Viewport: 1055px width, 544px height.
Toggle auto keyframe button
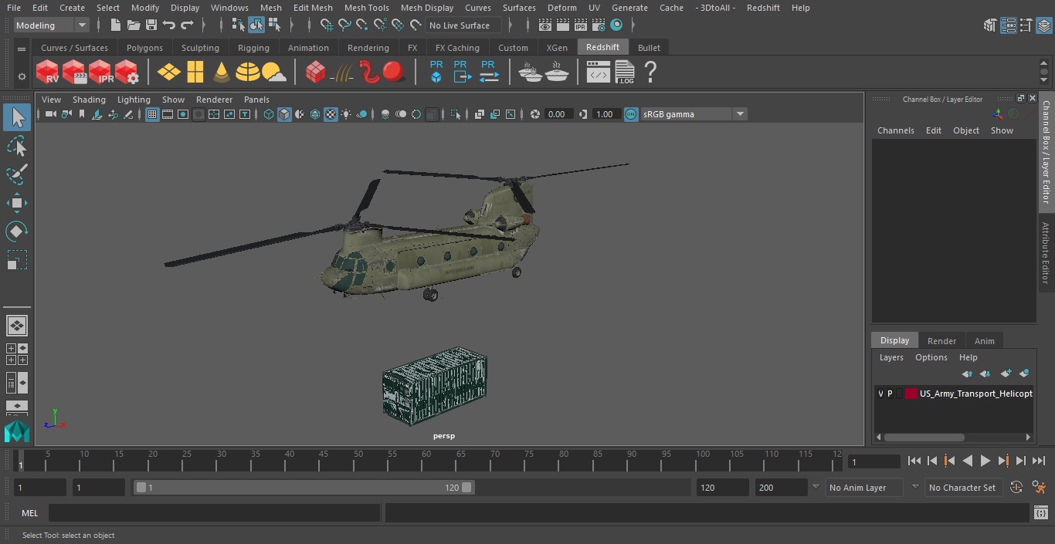click(x=1016, y=487)
